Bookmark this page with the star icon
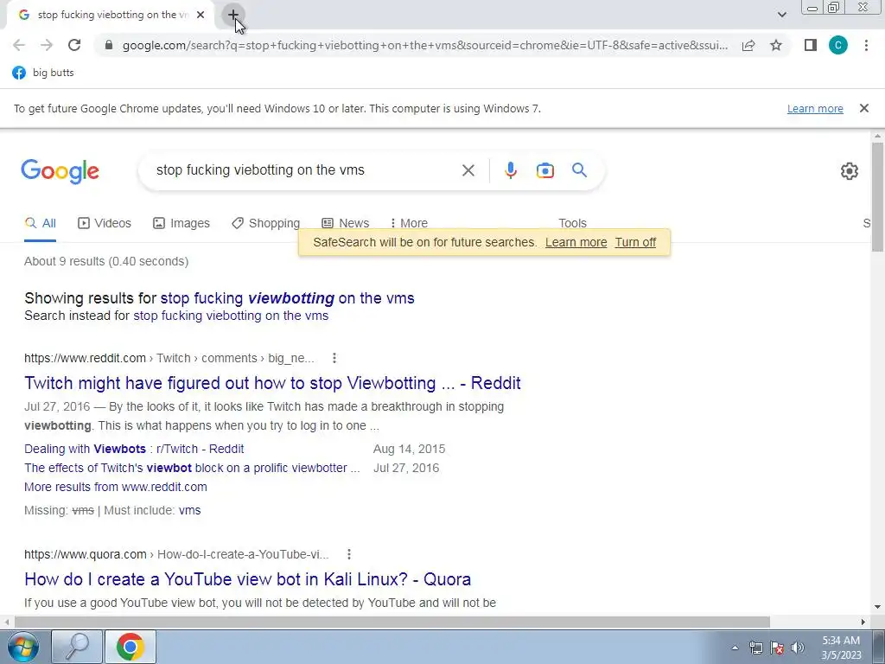 click(x=776, y=45)
